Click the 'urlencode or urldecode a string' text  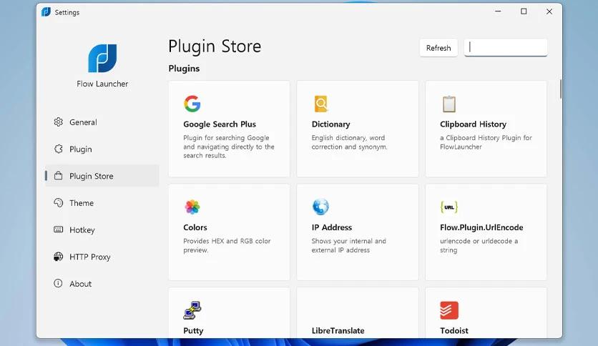(479, 245)
